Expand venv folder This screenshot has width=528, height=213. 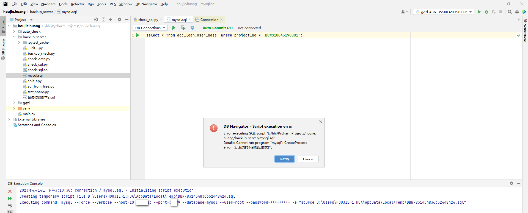tap(14, 108)
